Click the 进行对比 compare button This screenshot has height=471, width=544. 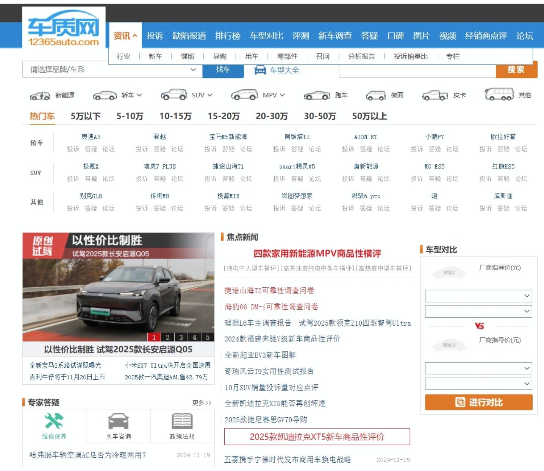[479, 402]
